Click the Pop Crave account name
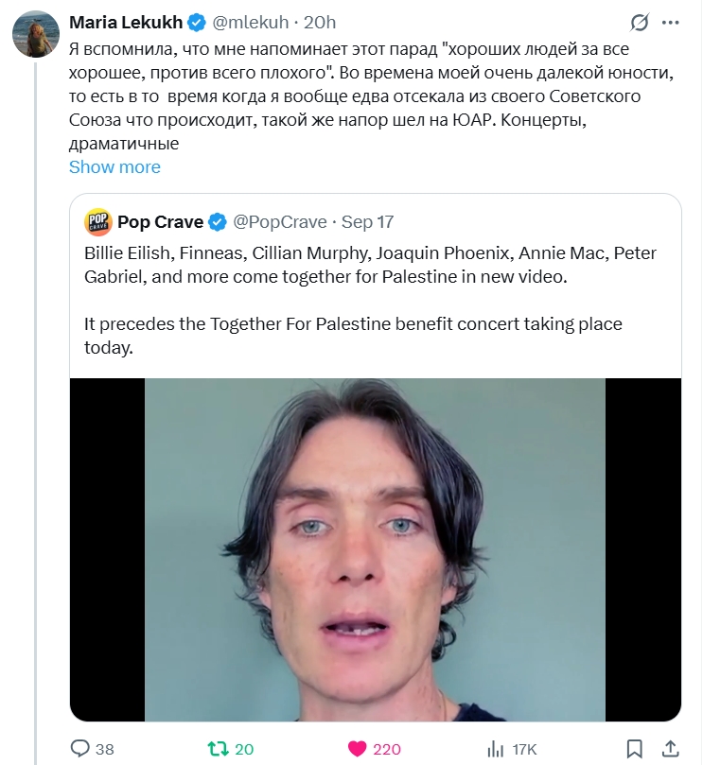 click(160, 222)
